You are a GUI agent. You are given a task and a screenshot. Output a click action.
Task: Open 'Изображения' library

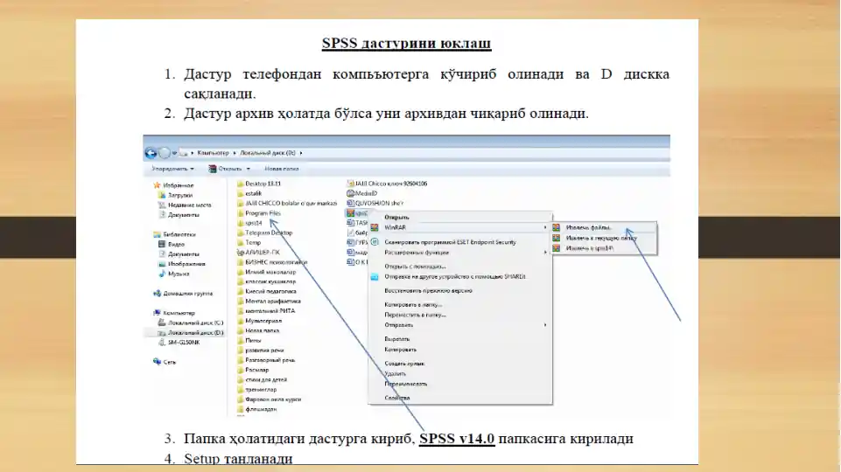tap(186, 264)
